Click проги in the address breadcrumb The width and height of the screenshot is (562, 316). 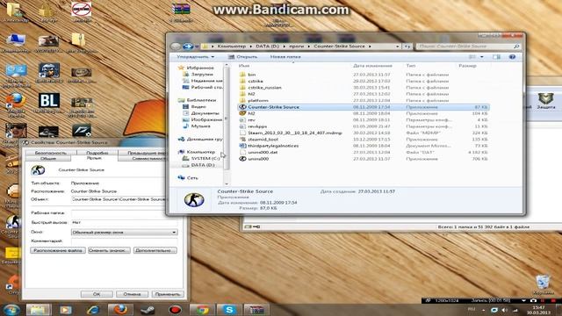(x=297, y=47)
